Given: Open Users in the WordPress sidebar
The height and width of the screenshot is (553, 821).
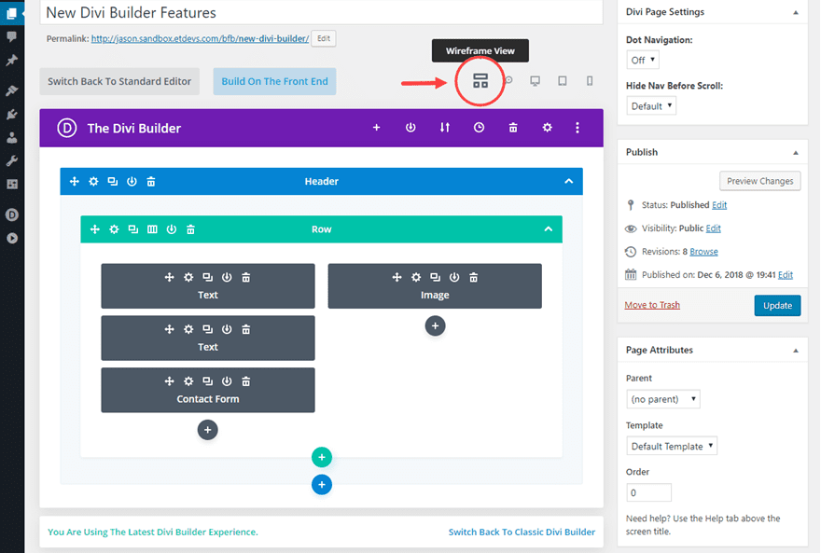Looking at the screenshot, I should pyautogui.click(x=11, y=138).
